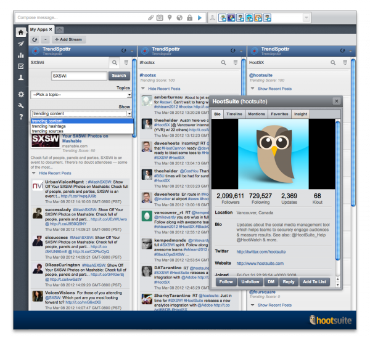This screenshot has height=343, width=370.
Task: Open the third TrendSpottr stream options arrow
Action: (350, 51)
